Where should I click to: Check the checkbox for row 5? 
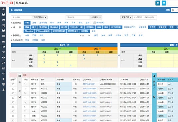pos(13,102)
